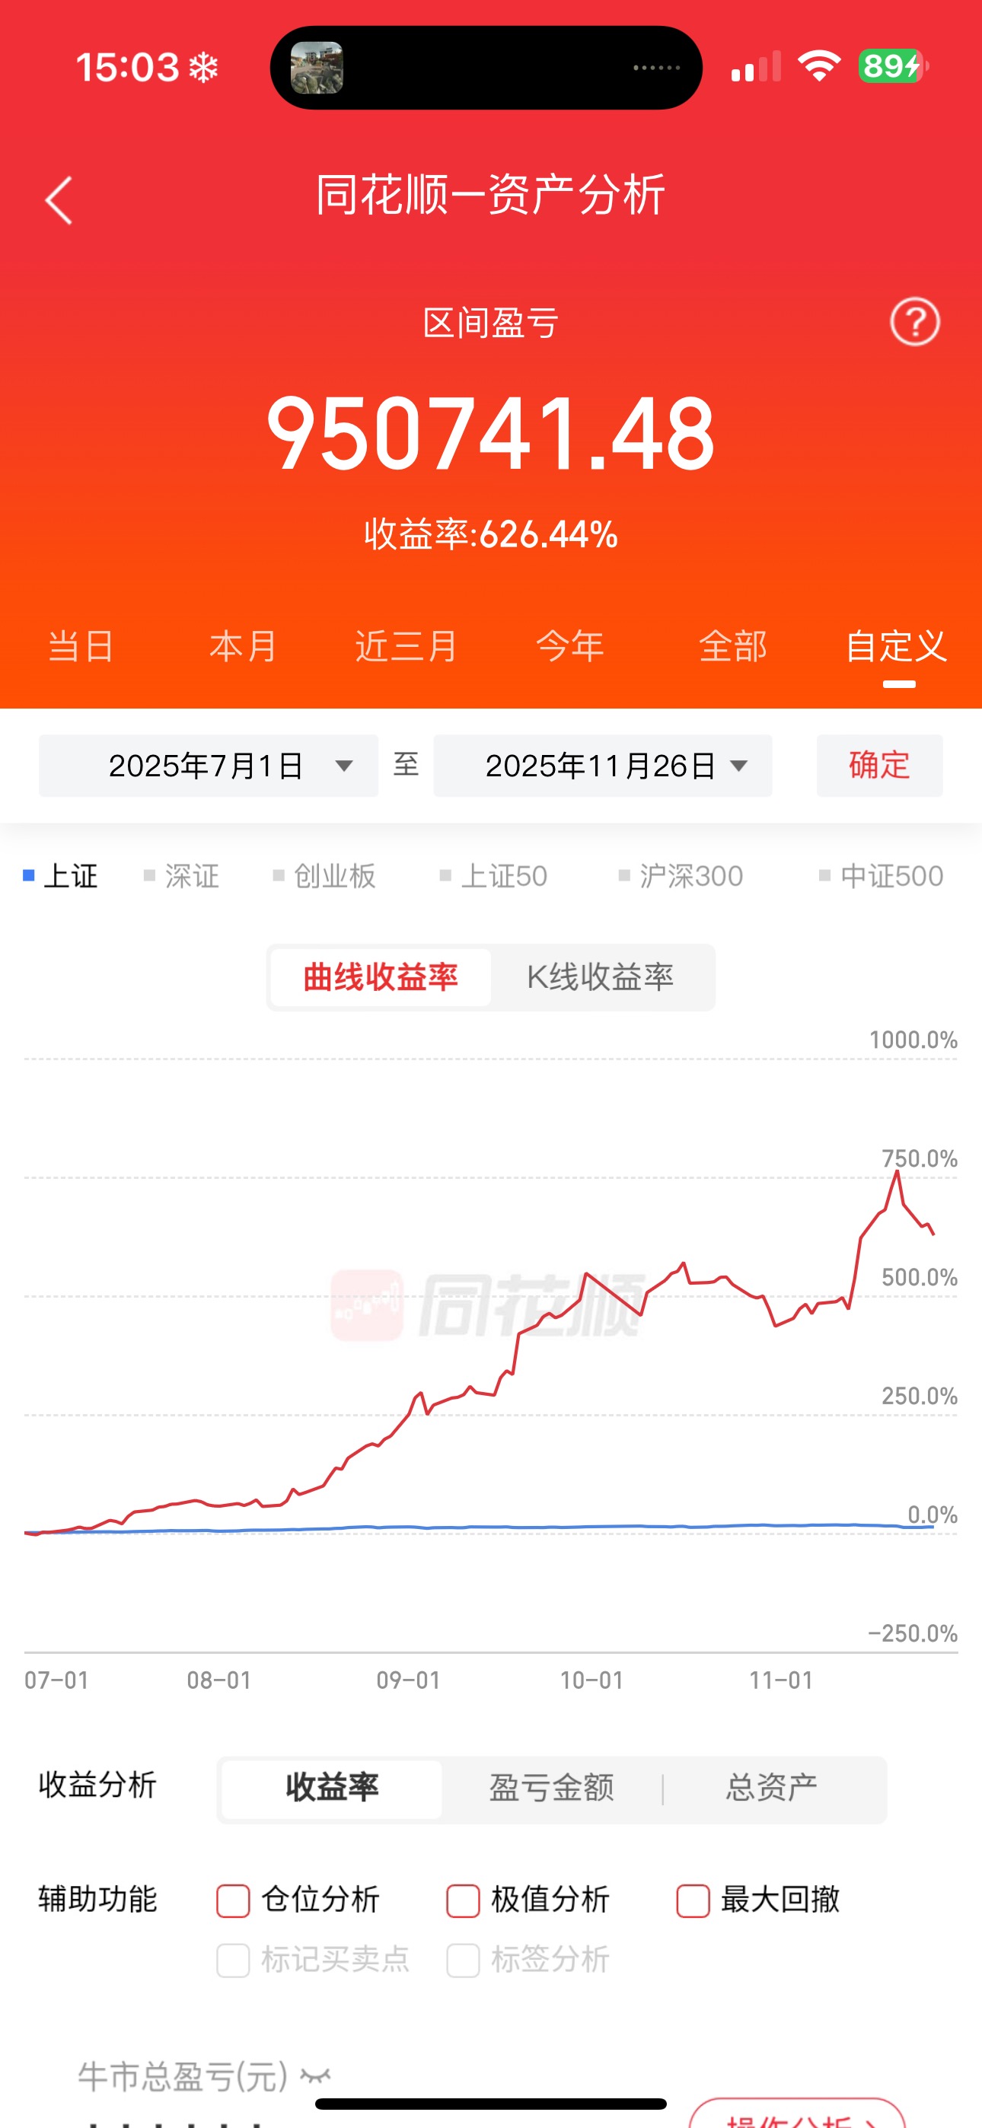Enable the 极值分析 checkbox

[x=463, y=1901]
